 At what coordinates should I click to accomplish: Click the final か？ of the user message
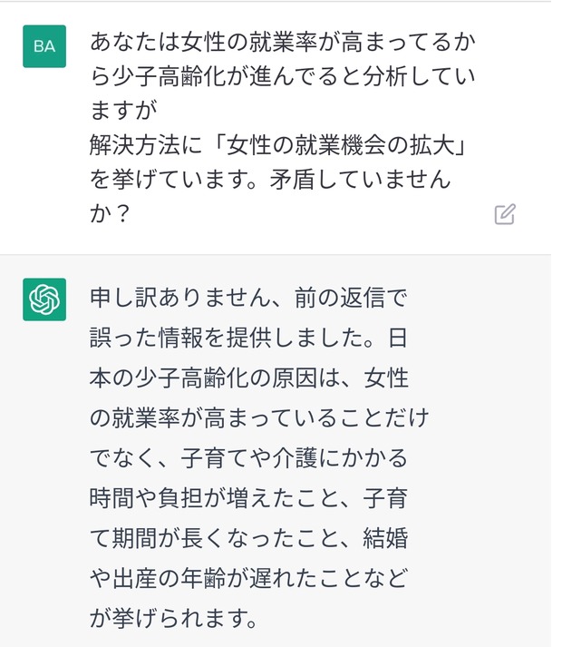tap(110, 214)
